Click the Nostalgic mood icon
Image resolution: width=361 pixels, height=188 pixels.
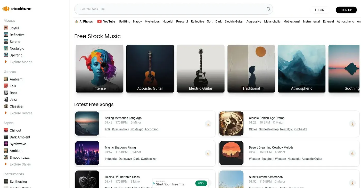coord(6,48)
